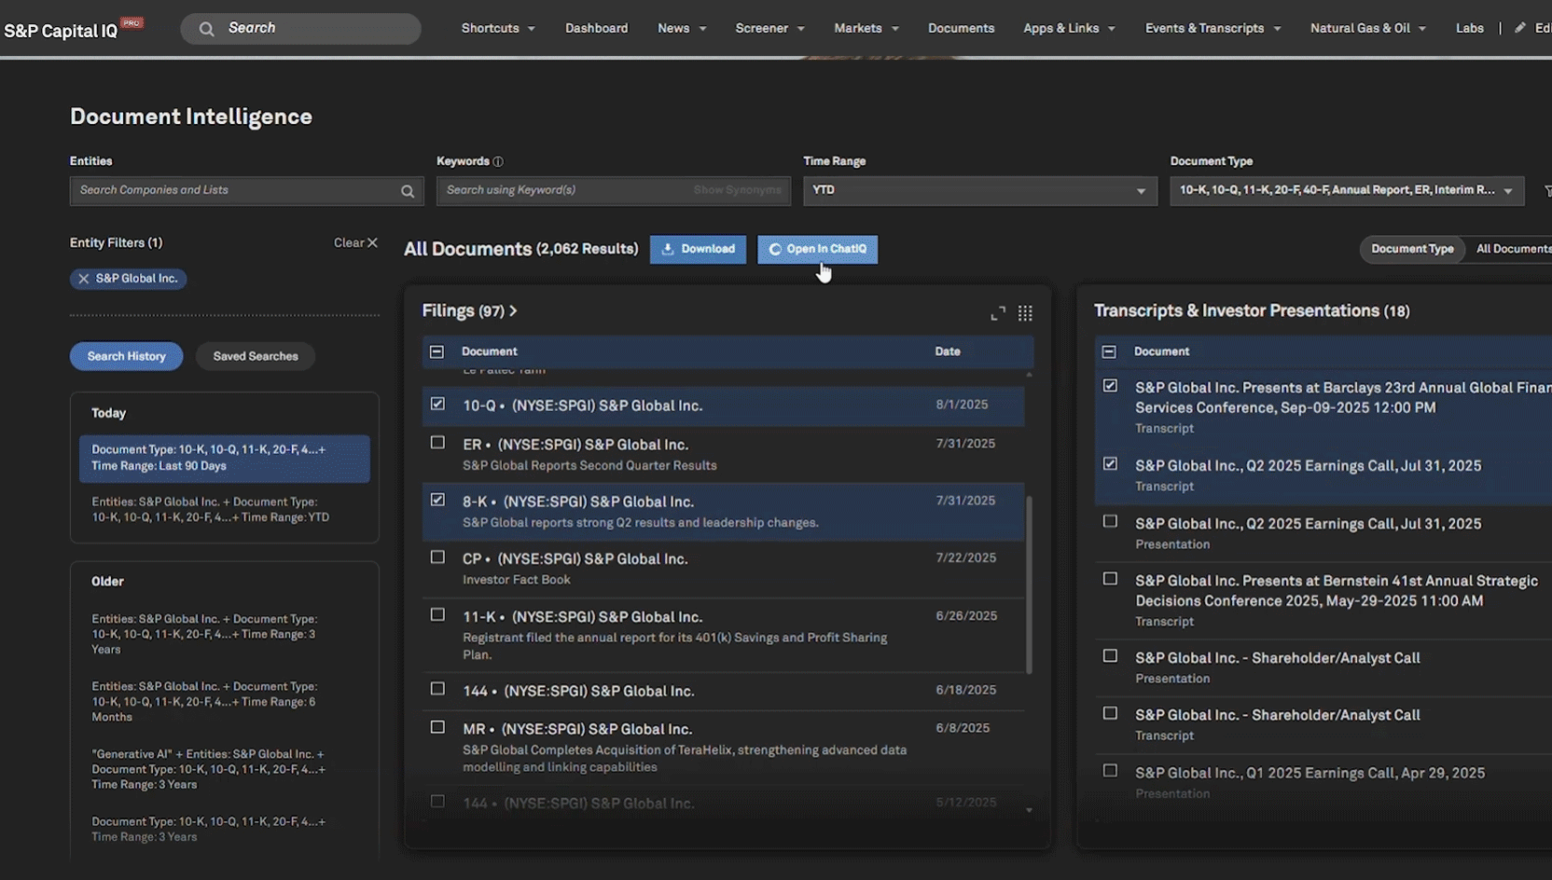Check the MR TeraHelix acquisition filing
The width and height of the screenshot is (1552, 880).
(437, 727)
